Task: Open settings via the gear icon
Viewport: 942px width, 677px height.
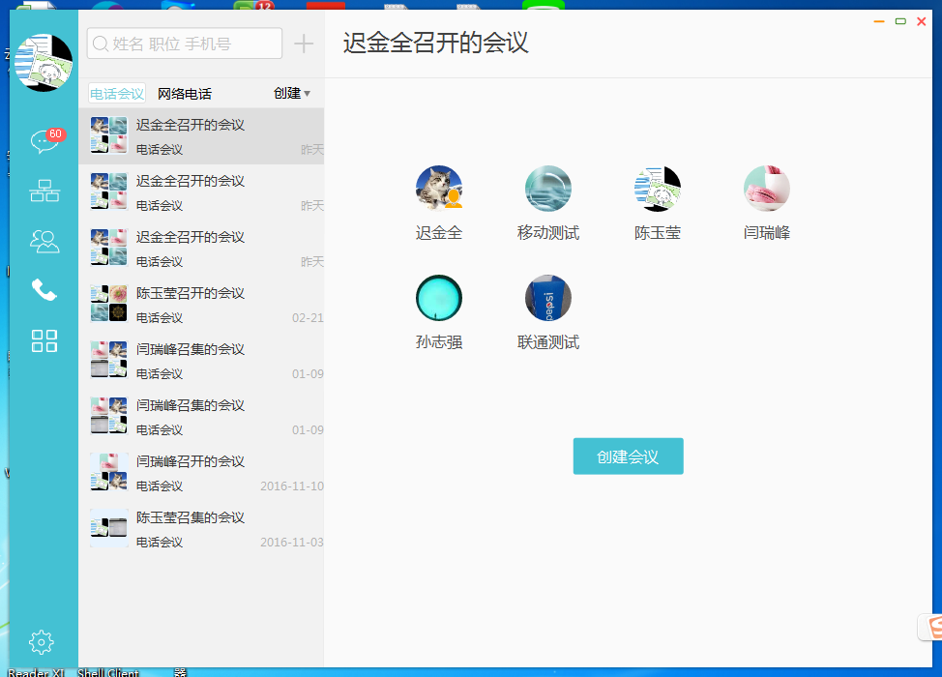Action: coord(41,641)
